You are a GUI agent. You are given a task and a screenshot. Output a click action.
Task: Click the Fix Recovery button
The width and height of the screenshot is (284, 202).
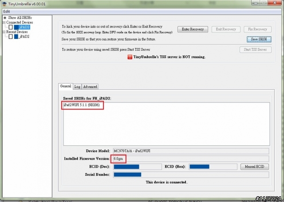click(257, 29)
